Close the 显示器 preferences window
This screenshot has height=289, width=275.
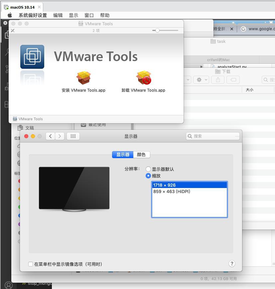pyautogui.click(x=26, y=136)
